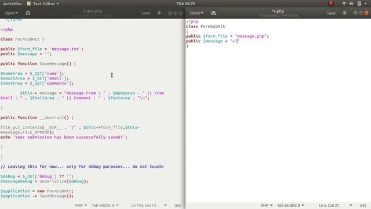Click the 'message.txt' string in index.php
Viewport: 371px width, 209px height.
click(x=66, y=49)
